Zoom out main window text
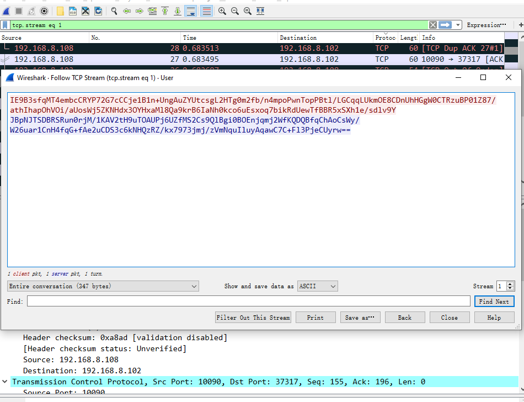The width and height of the screenshot is (524, 402). coord(235,11)
